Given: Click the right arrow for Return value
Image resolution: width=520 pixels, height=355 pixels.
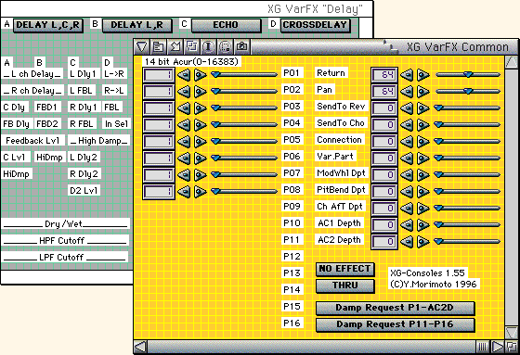Looking at the screenshot, I should [422, 75].
